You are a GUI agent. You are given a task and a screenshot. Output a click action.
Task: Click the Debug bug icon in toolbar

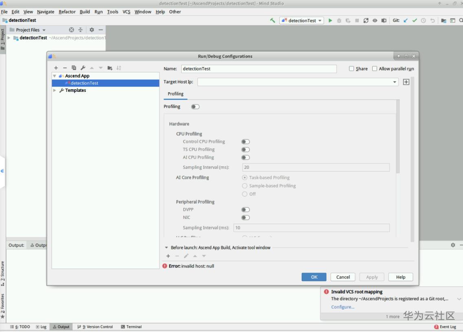[x=339, y=20]
